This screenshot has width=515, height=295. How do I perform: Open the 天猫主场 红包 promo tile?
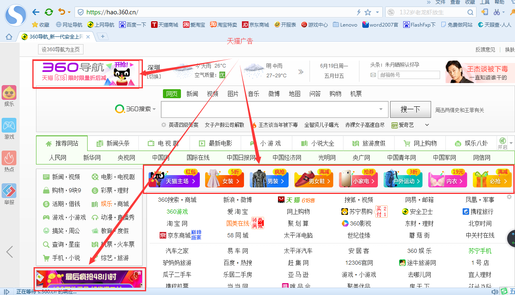(174, 178)
